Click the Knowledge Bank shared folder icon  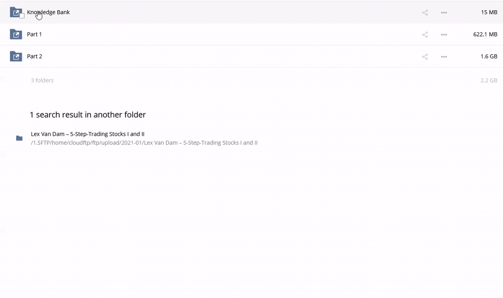click(15, 12)
